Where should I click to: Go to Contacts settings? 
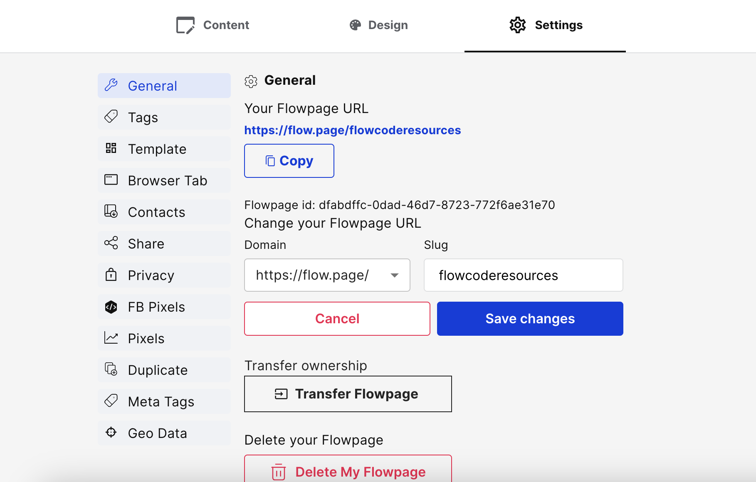pyautogui.click(x=164, y=212)
